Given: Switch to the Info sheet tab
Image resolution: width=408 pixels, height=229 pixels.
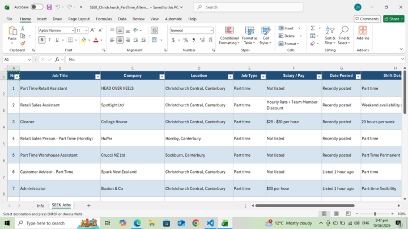Looking at the screenshot, I should coord(40,206).
